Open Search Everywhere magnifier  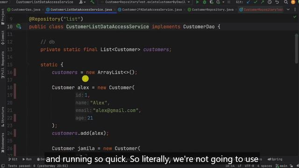[285, 2]
